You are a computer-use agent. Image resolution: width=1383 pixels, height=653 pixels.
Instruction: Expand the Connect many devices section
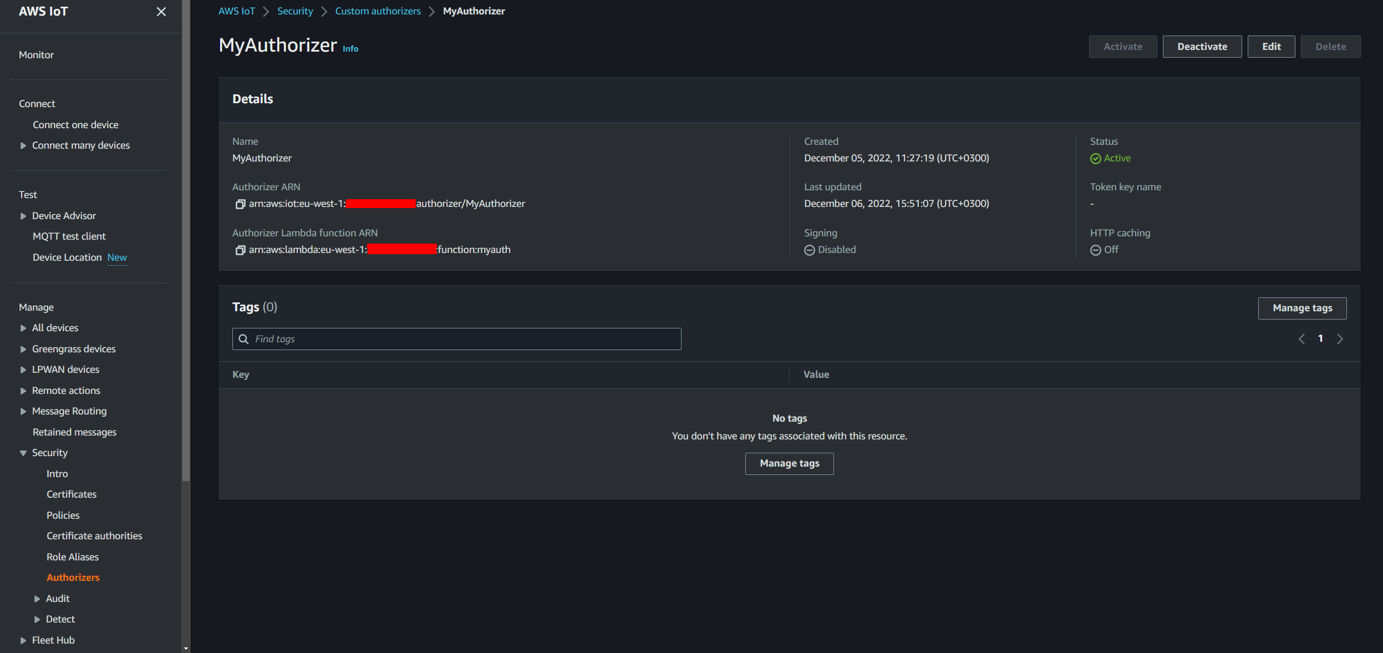click(x=23, y=145)
